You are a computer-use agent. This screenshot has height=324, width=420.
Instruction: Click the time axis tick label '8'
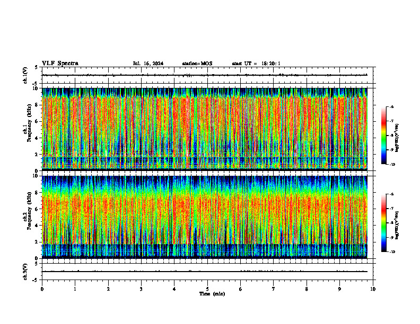(307, 289)
